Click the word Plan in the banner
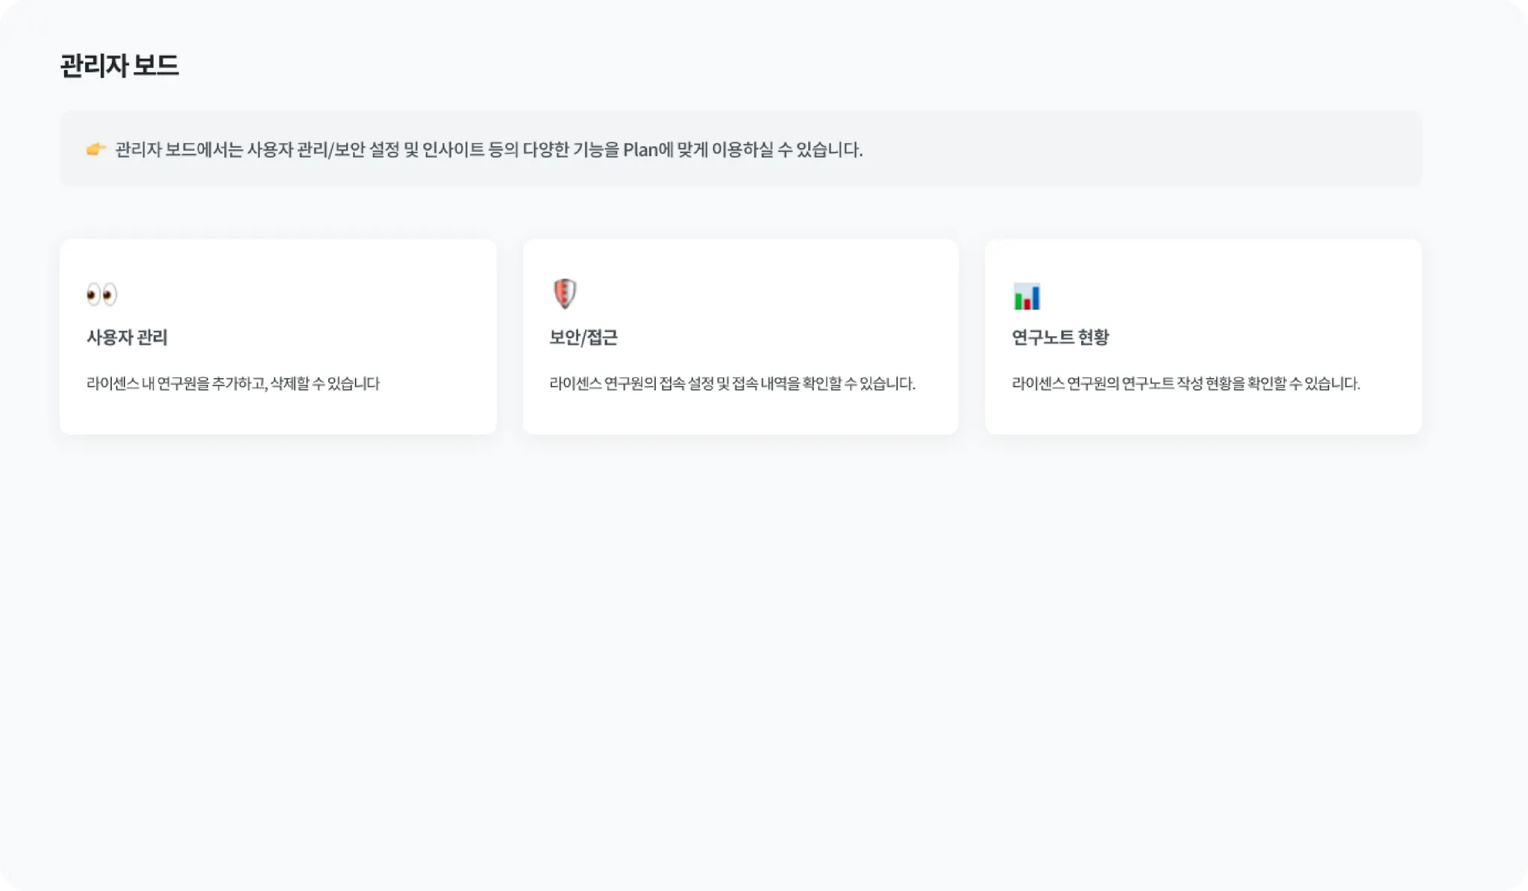This screenshot has width=1528, height=891. (x=640, y=150)
